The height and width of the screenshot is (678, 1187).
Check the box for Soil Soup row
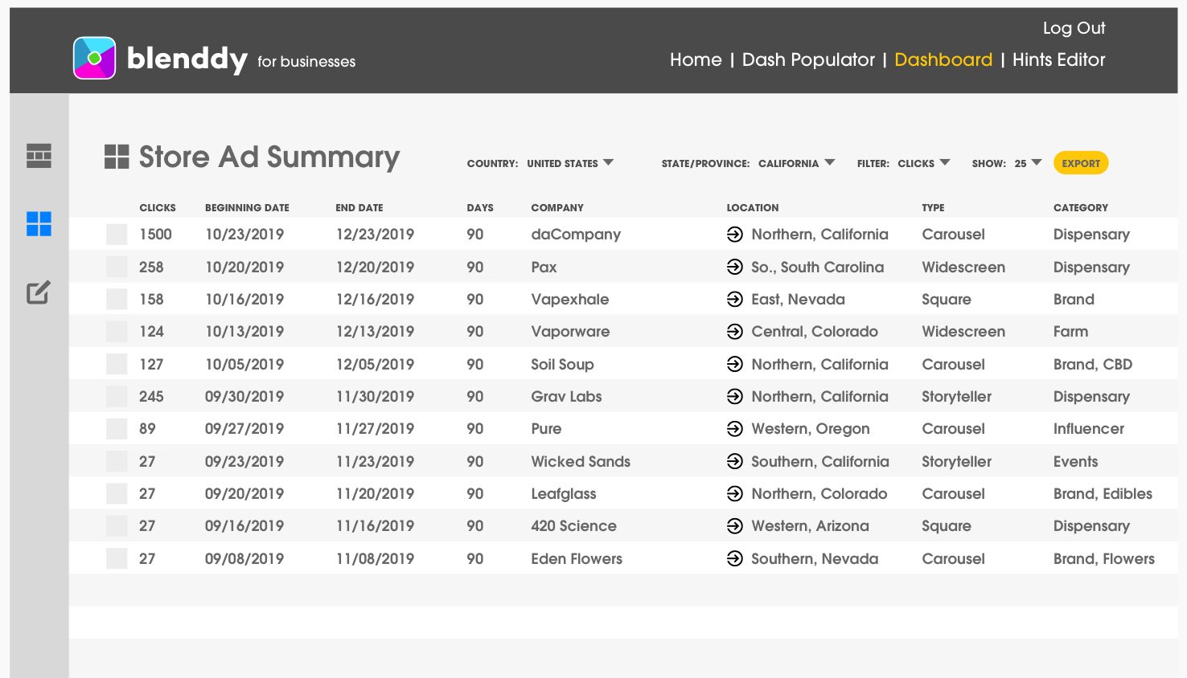117,364
